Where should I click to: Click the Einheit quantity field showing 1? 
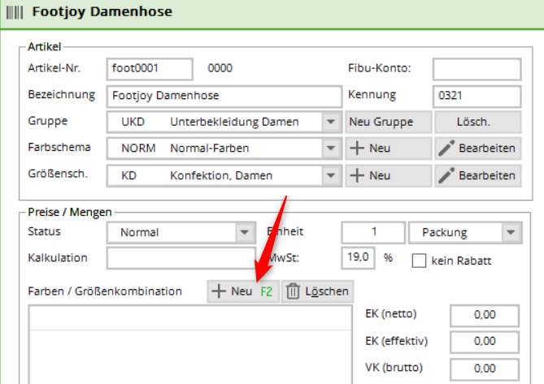(373, 232)
